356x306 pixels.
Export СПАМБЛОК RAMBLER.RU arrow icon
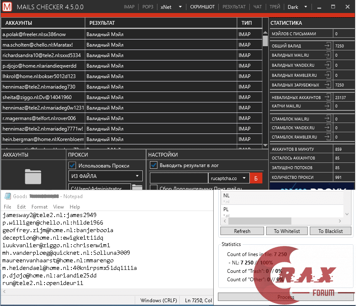(327, 137)
